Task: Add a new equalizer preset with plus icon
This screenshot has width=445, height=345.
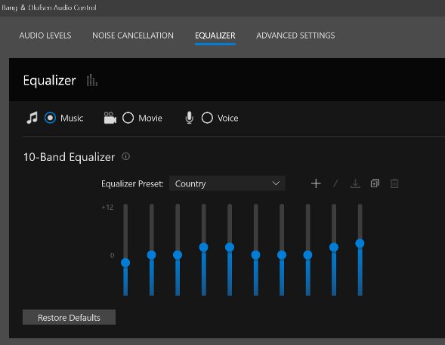Action: pos(316,183)
